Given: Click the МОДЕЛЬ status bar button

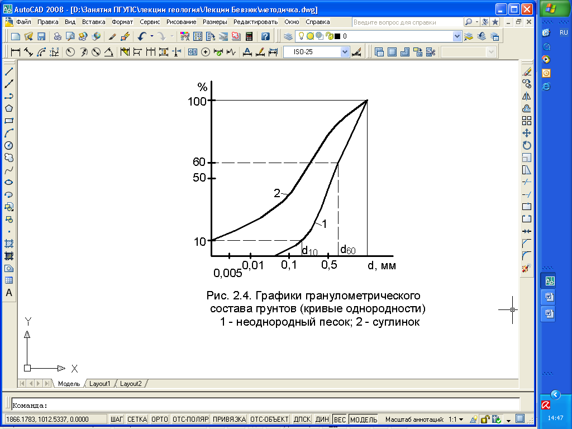Looking at the screenshot, I should pos(364,420).
